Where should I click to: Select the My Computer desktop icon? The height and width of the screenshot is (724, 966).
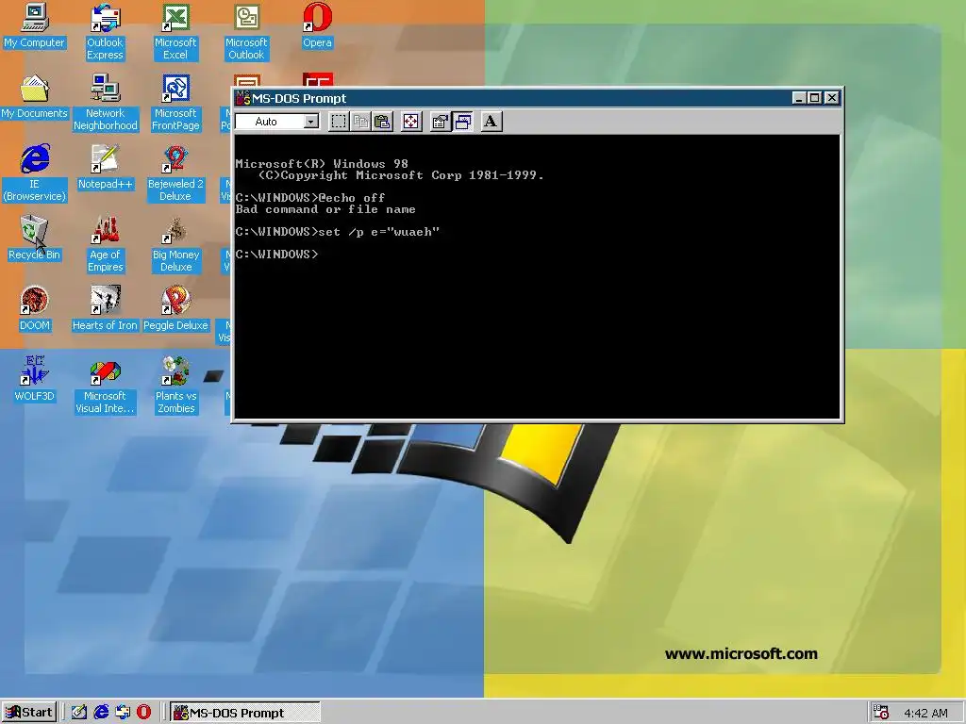34,25
